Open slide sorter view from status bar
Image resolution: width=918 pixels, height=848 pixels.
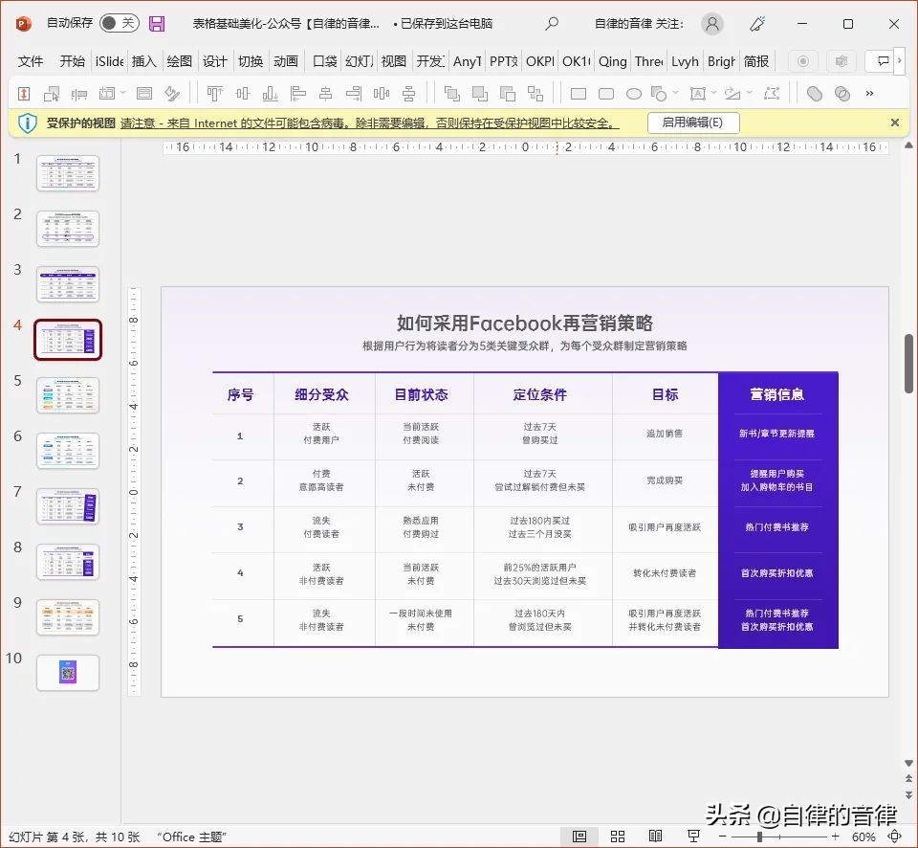pyautogui.click(x=617, y=837)
